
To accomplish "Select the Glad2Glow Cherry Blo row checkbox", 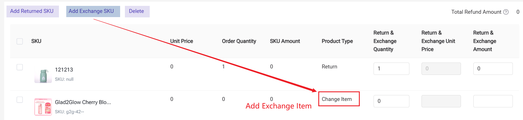I will click(x=20, y=100).
